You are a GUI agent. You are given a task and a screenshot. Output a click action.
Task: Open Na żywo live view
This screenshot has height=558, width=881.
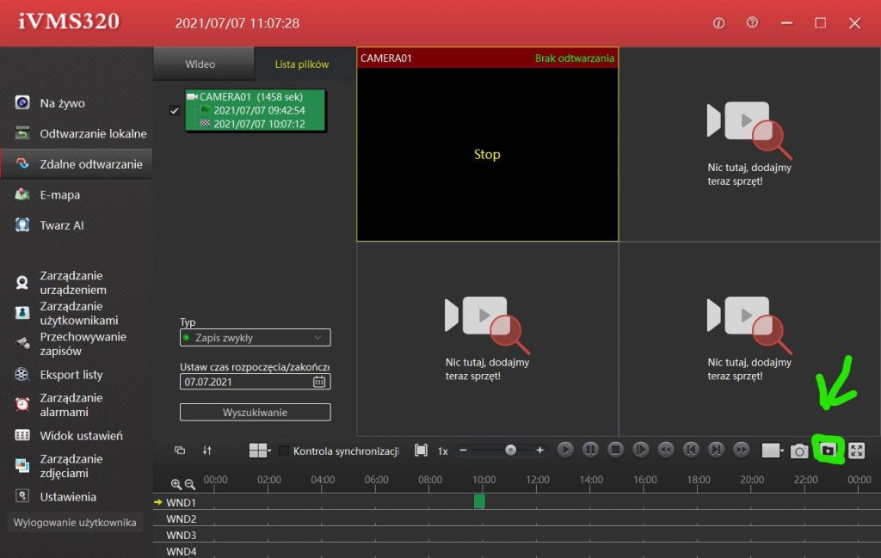pos(62,103)
